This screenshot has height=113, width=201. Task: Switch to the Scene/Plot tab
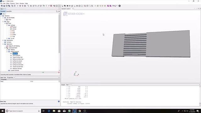[9, 11]
